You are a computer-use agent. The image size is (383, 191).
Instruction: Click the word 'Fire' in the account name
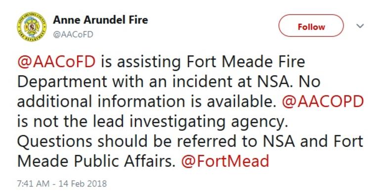(x=137, y=20)
